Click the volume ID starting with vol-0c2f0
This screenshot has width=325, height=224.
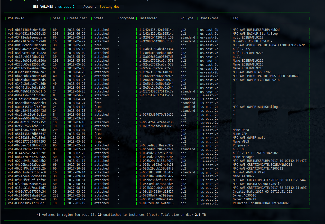(27, 195)
